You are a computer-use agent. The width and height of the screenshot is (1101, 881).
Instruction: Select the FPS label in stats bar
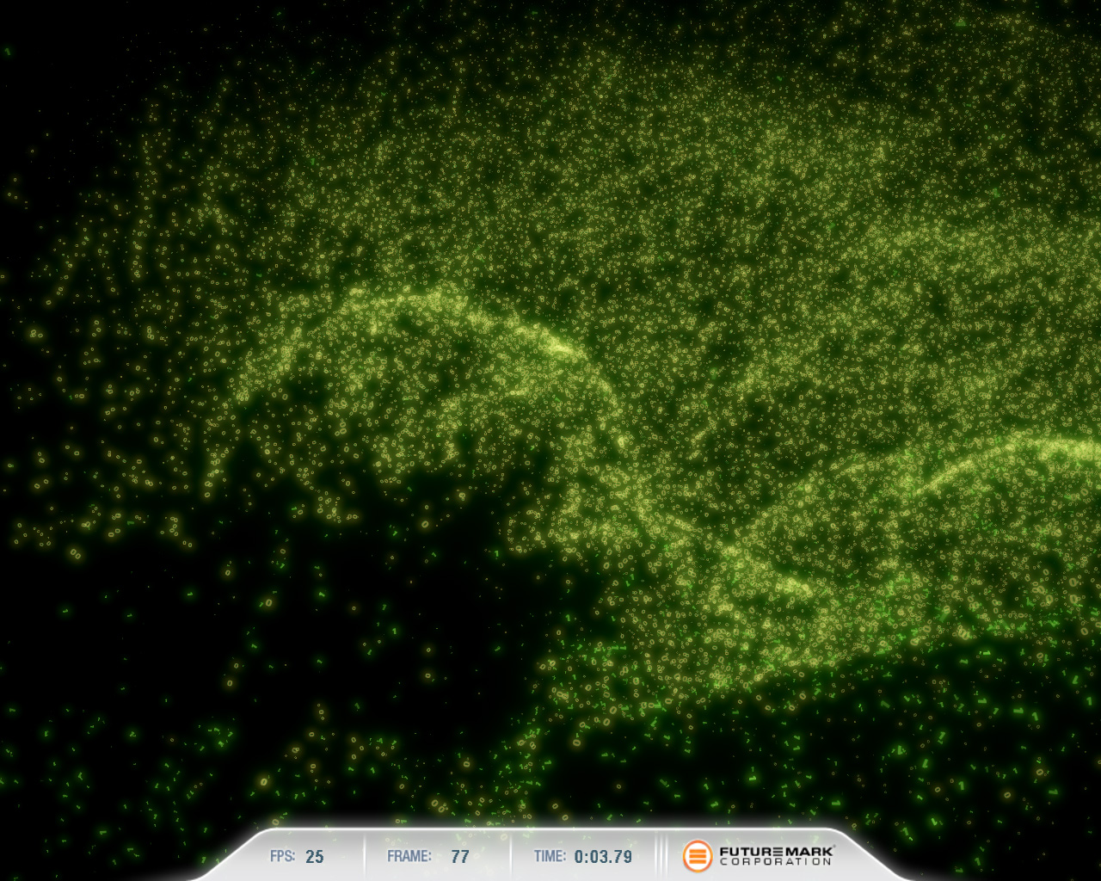click(x=282, y=857)
